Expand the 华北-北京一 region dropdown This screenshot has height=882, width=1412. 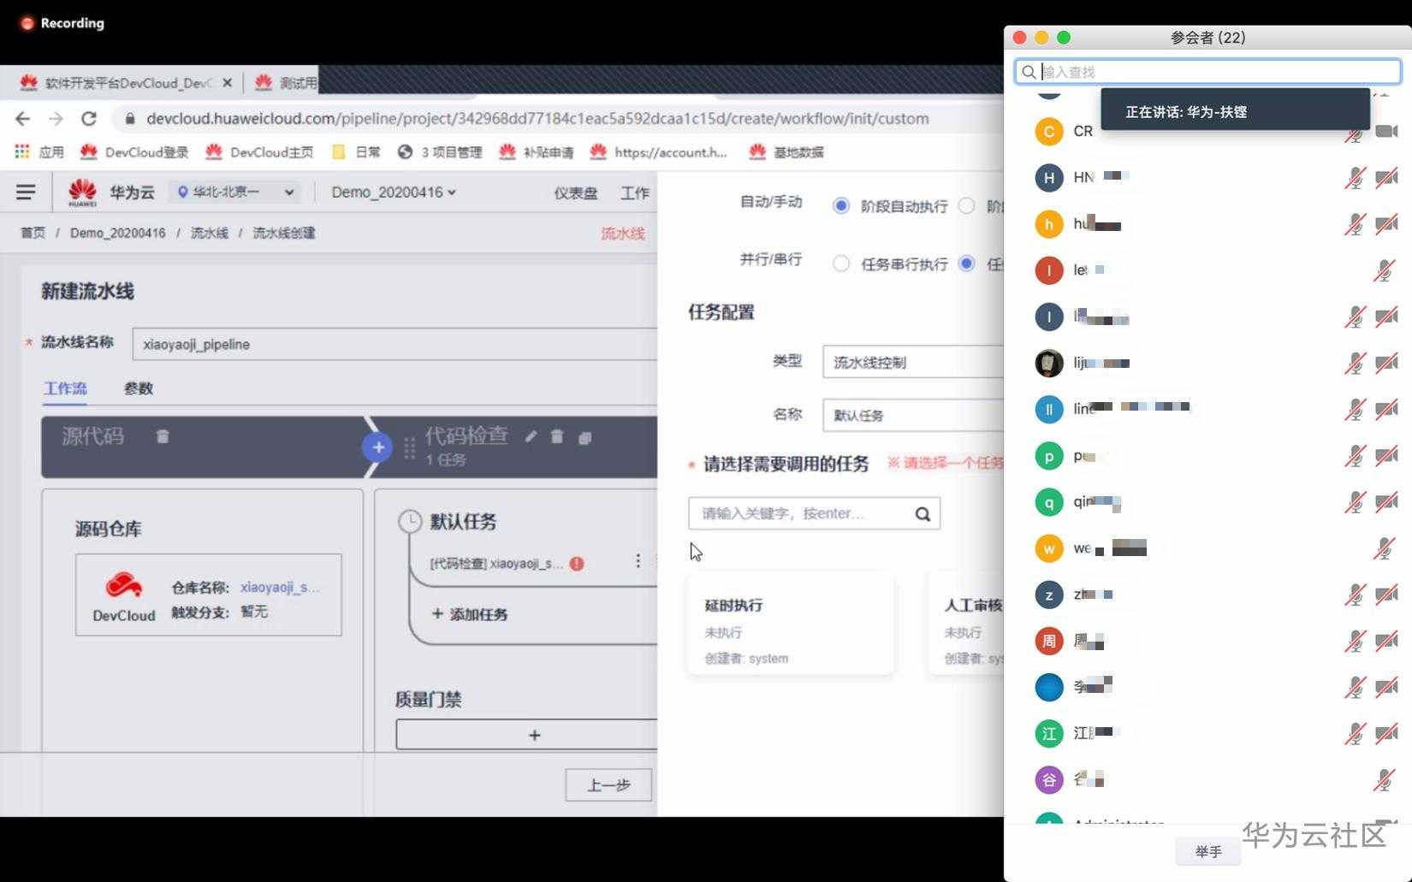[235, 192]
